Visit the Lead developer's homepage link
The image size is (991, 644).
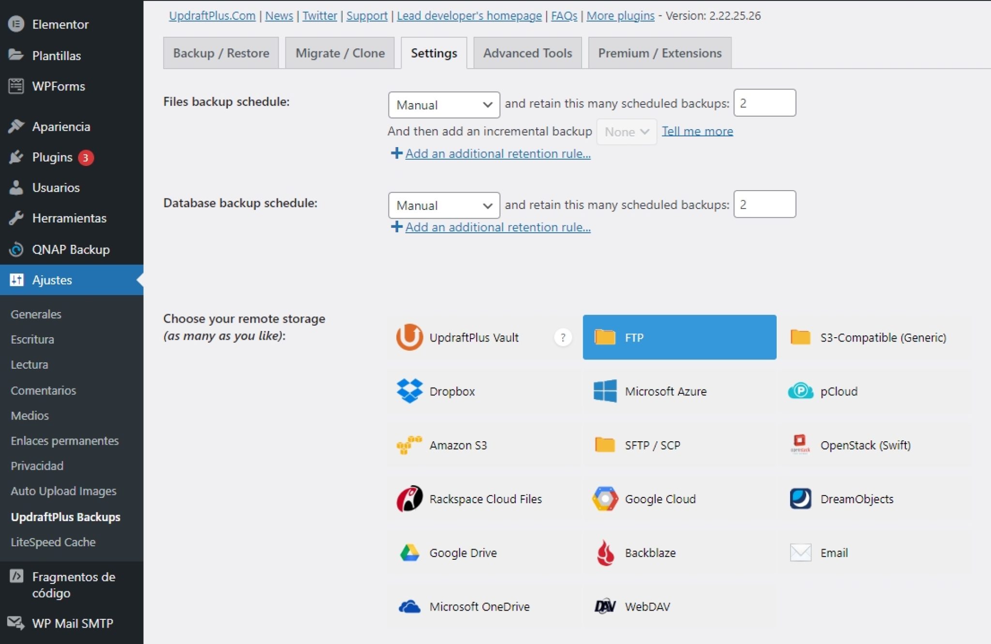tap(468, 15)
